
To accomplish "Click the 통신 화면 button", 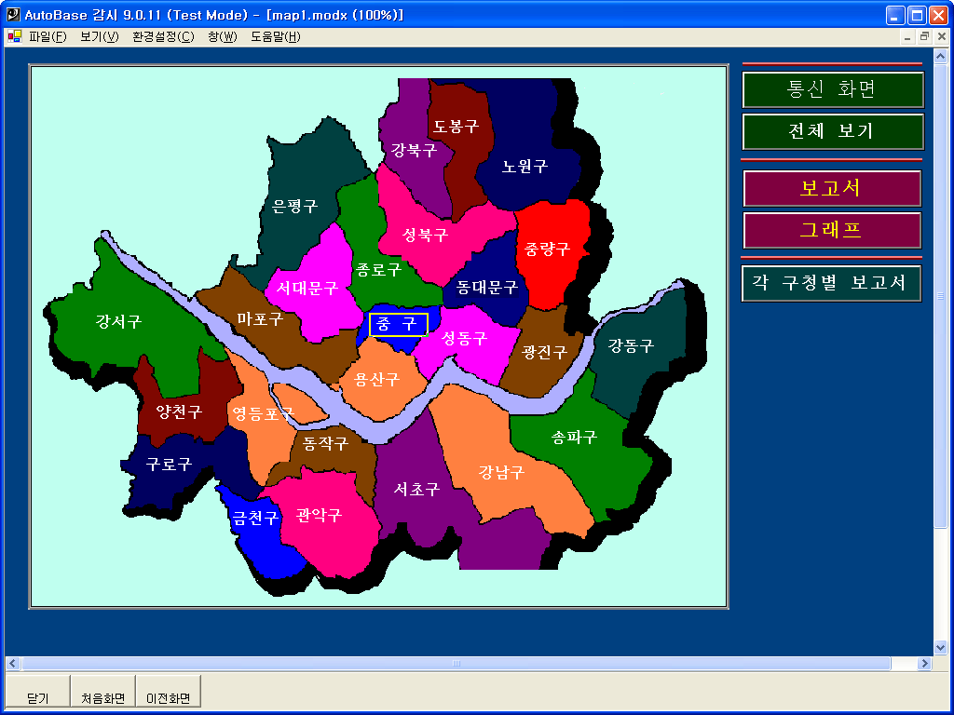I will click(832, 89).
